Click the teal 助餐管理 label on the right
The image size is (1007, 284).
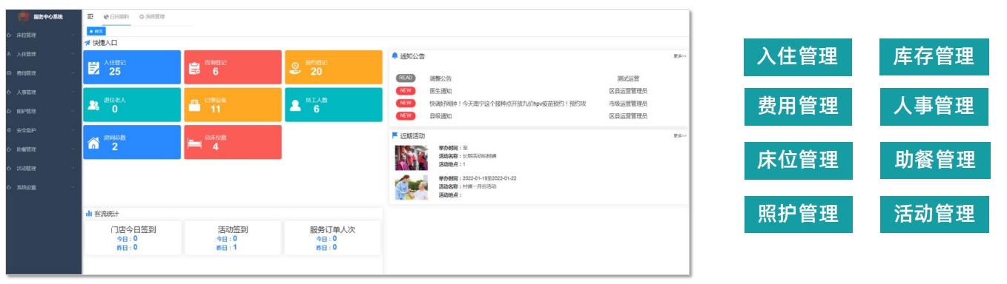pyautogui.click(x=934, y=160)
